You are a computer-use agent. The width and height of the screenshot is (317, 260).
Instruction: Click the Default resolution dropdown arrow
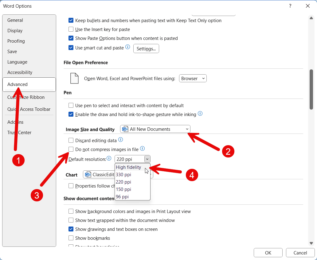point(147,159)
